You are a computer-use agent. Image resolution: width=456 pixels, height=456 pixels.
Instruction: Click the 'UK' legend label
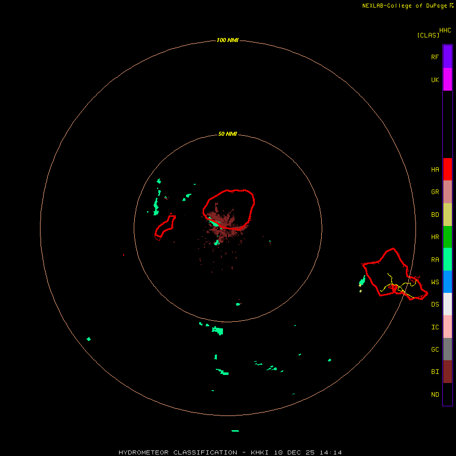pos(435,80)
